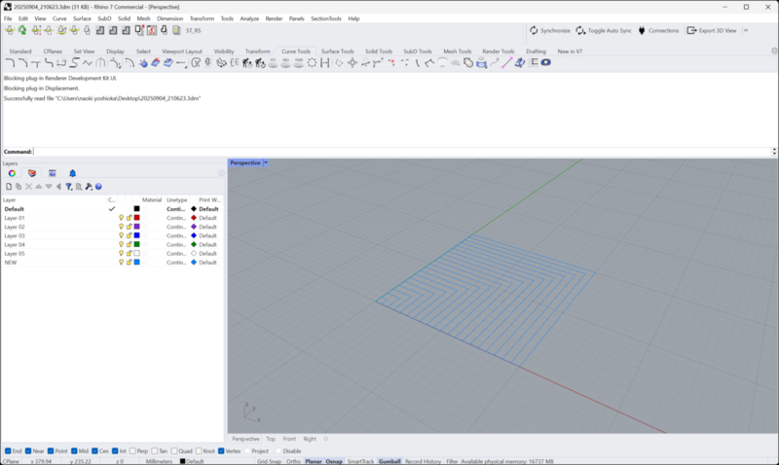Open the Notifications bell panel tab

72,173
